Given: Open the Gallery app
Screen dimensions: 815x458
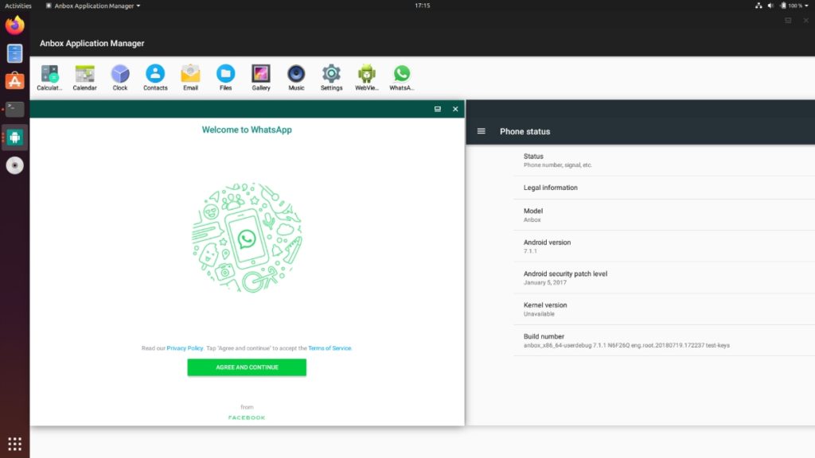Looking at the screenshot, I should pos(260,76).
